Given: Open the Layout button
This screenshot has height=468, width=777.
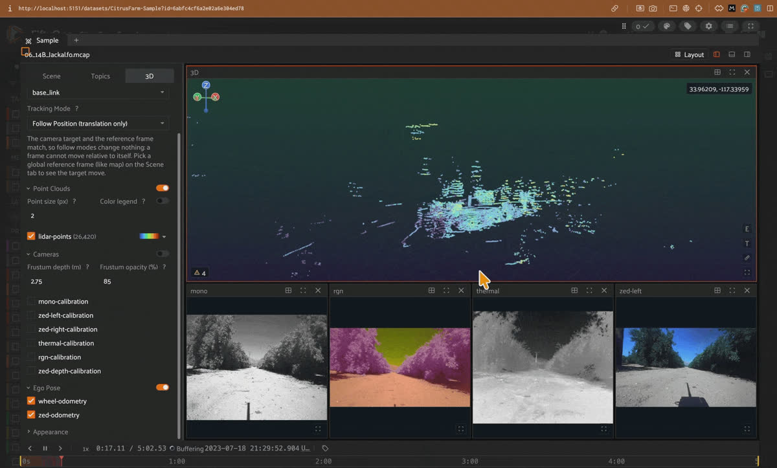Looking at the screenshot, I should coord(690,55).
